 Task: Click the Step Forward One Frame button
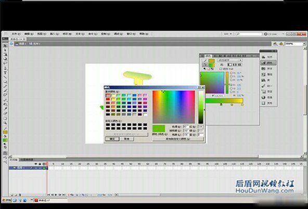60,194
